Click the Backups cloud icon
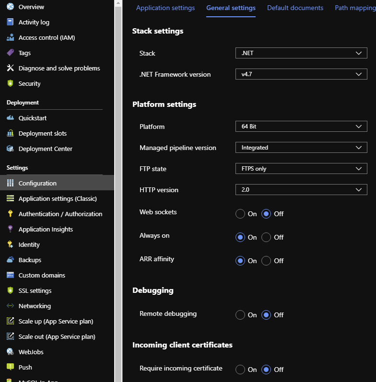This screenshot has width=376, height=382. coord(10,260)
